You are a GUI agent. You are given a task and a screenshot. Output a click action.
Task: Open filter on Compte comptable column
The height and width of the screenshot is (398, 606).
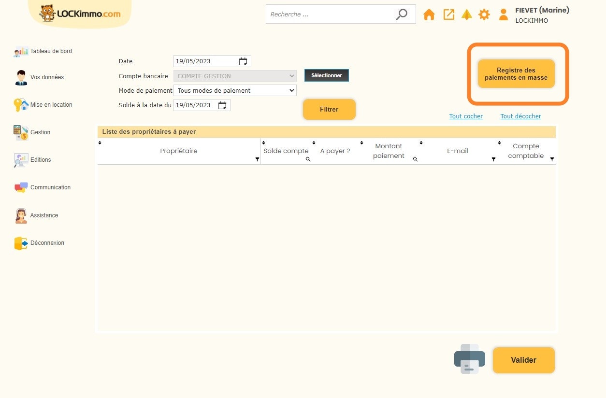tap(552, 159)
